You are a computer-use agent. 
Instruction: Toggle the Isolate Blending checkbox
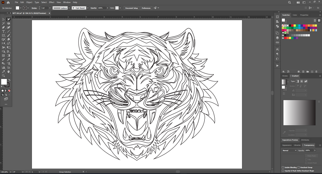tap(283, 167)
